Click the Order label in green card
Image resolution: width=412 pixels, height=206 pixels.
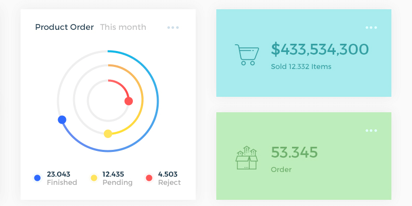pyautogui.click(x=281, y=169)
